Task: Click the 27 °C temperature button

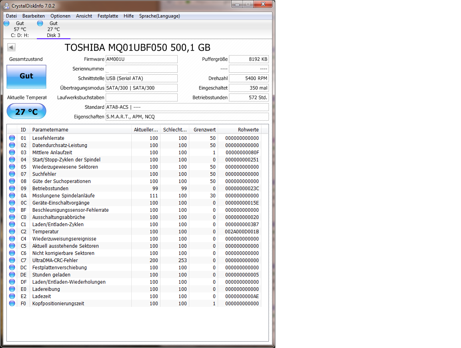Action: 26,111
